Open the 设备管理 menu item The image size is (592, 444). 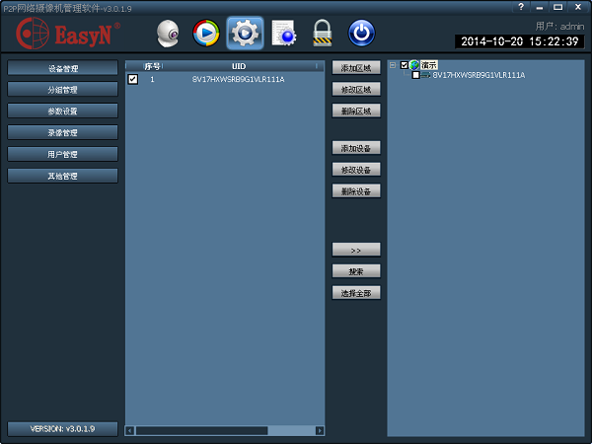pos(63,69)
